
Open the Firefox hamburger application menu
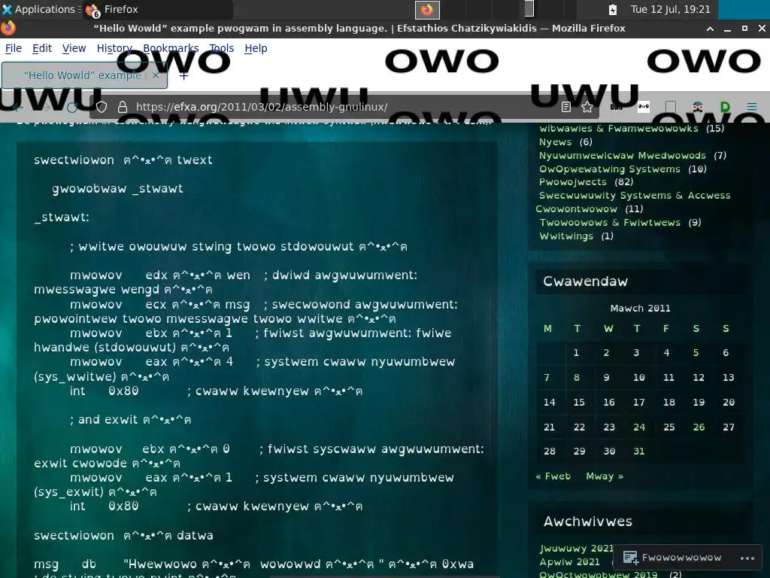pyautogui.click(x=752, y=107)
